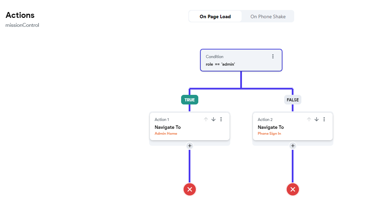Open Action 2's three-dot options menu
Viewport: 377px width, 200px height.
(x=324, y=119)
